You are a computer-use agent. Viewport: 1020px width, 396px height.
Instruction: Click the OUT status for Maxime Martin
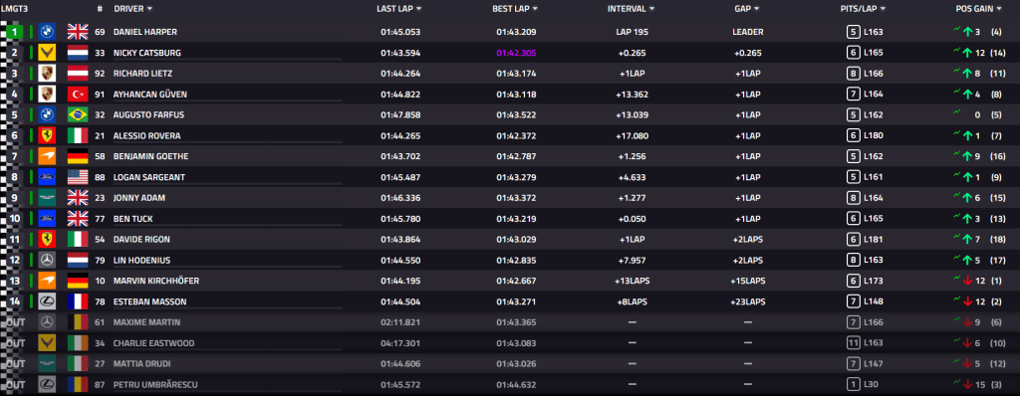[16, 322]
